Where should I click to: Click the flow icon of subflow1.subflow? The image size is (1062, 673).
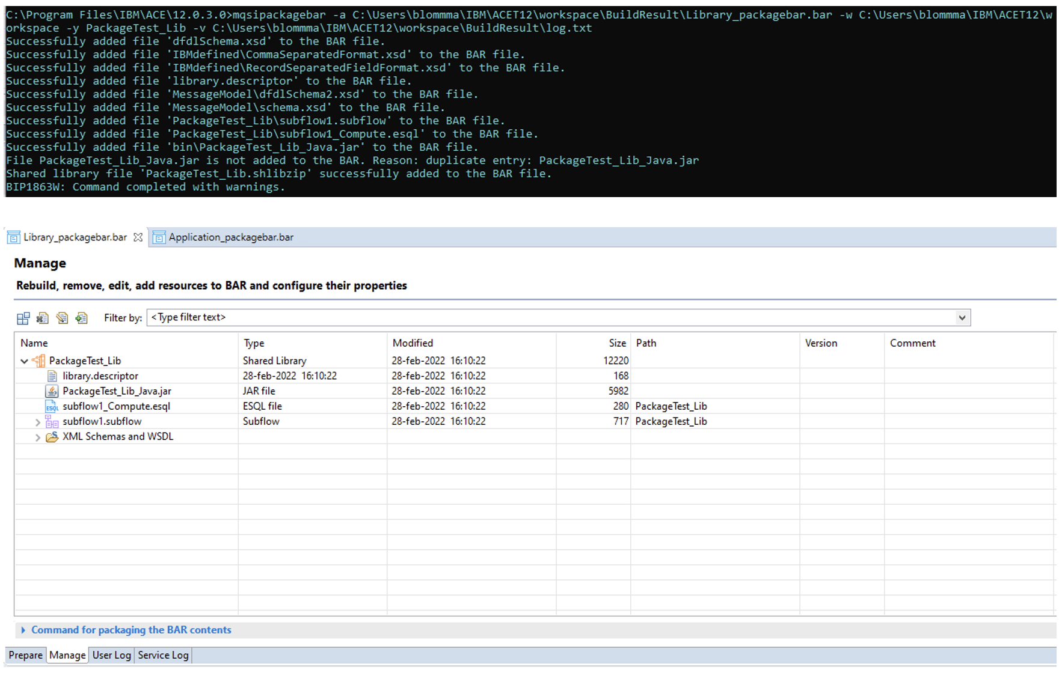tap(52, 421)
